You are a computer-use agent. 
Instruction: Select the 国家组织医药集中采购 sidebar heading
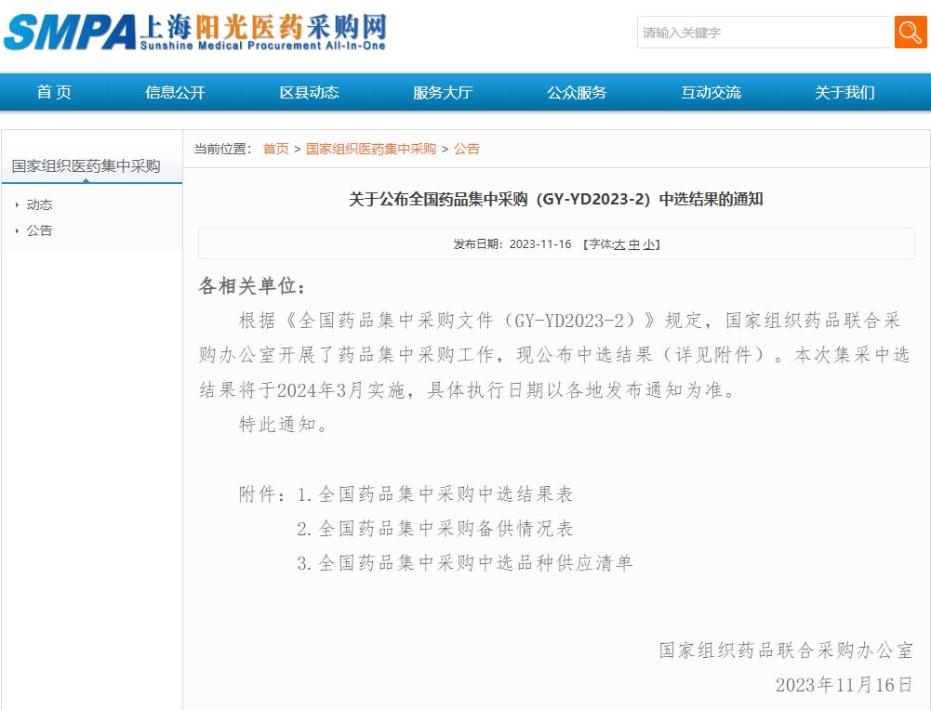point(85,164)
